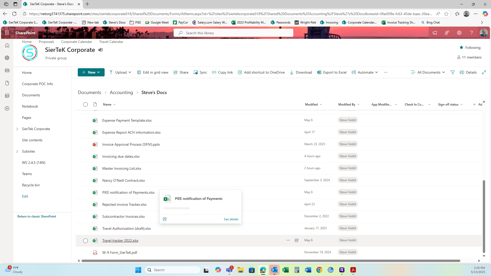Open Master Invoicing List.xlsx file
The width and height of the screenshot is (491, 276).
point(122,168)
